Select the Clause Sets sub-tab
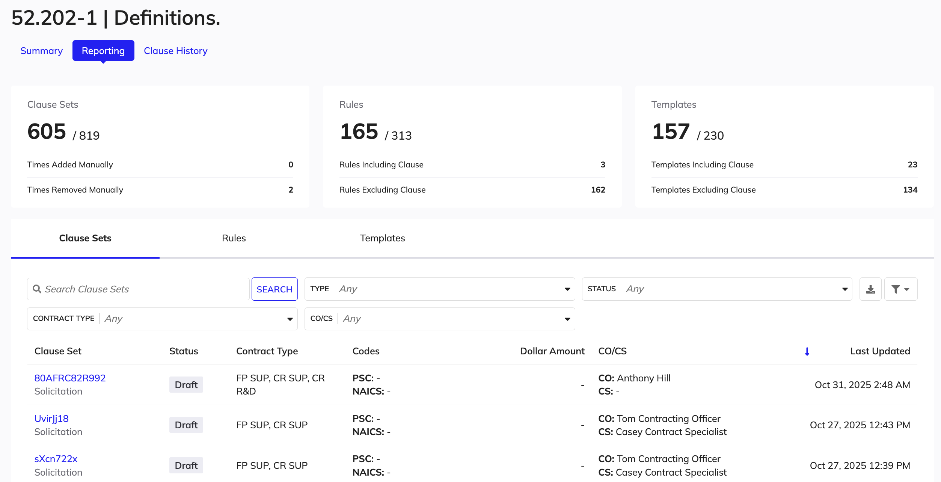Viewport: 941px width, 482px height. 85,238
